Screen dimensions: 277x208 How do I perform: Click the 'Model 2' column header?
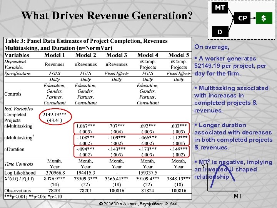(x=86, y=55)
